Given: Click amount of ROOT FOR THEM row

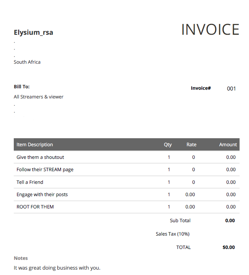Looking at the screenshot, I should click(x=231, y=207).
